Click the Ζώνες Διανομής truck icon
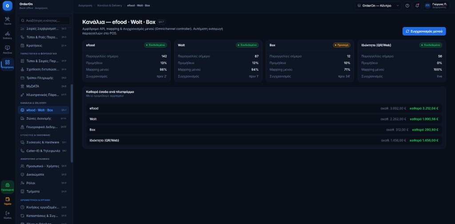The image size is (455, 224). tap(22, 118)
